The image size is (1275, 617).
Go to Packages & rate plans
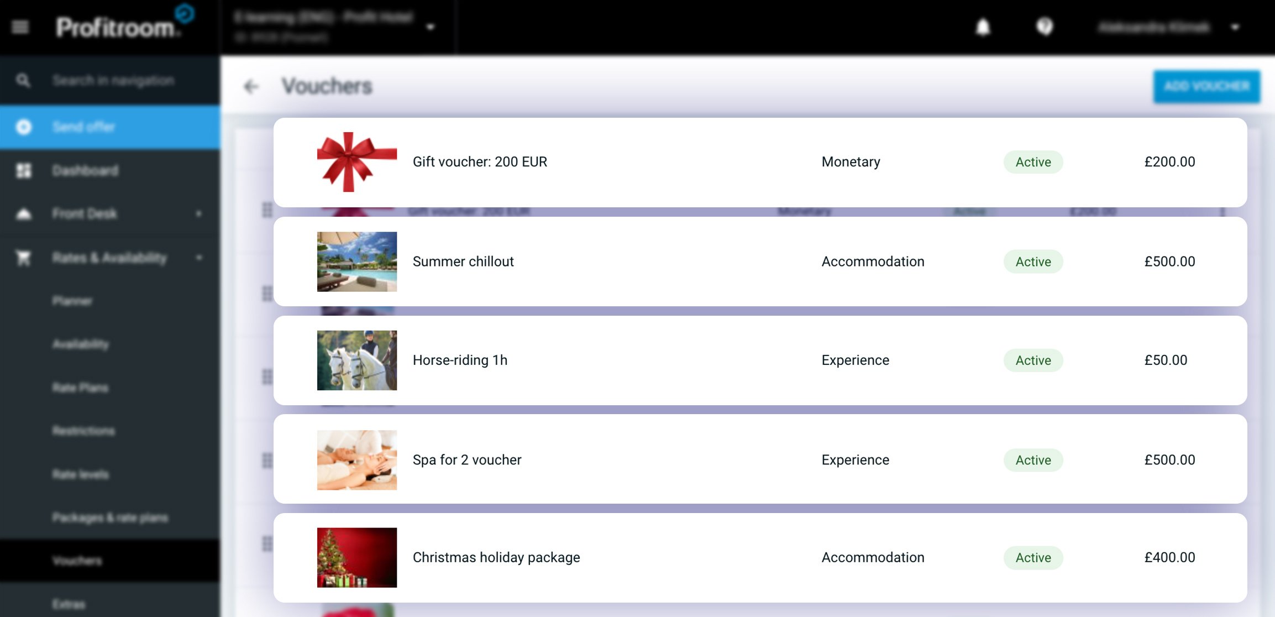(x=110, y=517)
